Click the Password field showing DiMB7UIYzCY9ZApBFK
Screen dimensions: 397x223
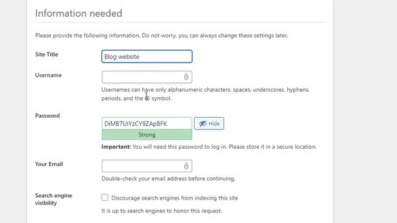(x=147, y=123)
